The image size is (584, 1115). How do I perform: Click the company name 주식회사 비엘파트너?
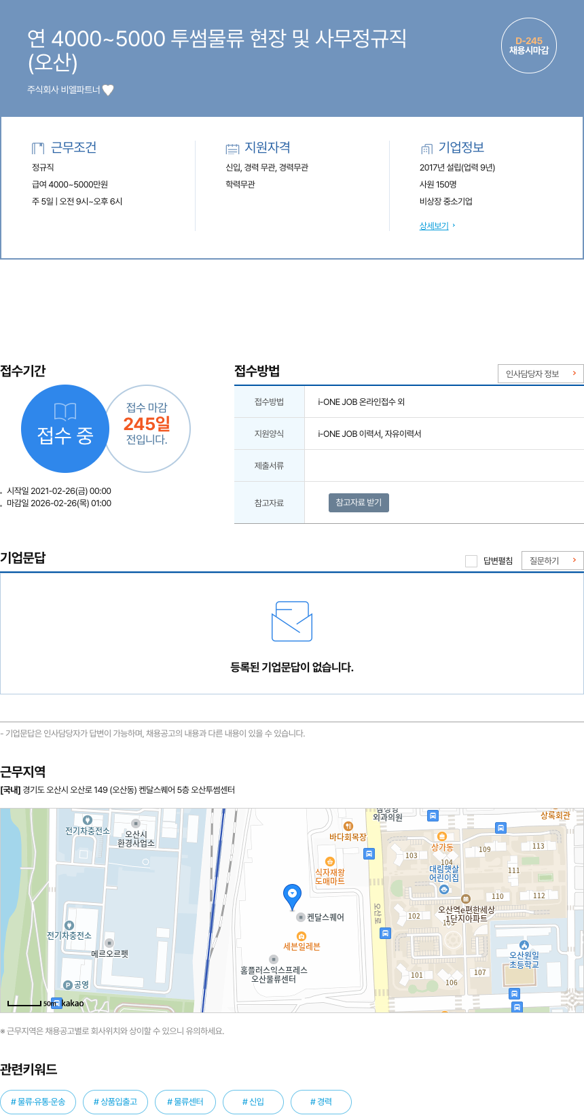[63, 90]
